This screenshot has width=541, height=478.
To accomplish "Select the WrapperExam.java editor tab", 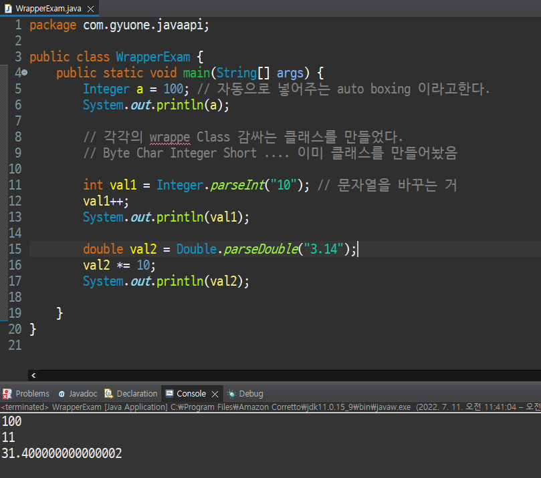I will coord(48,9).
